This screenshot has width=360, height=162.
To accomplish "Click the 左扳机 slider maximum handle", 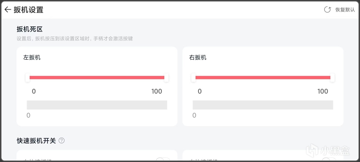I will pos(166,78).
